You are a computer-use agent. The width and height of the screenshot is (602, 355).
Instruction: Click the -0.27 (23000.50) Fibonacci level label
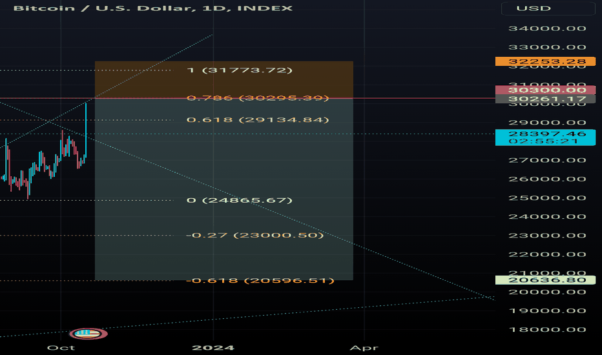pyautogui.click(x=255, y=235)
